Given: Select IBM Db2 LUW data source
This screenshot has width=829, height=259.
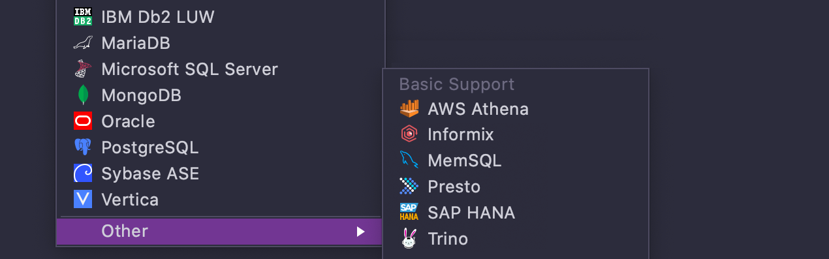Looking at the screenshot, I should tap(221, 17).
